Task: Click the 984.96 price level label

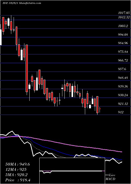Action: (123, 43)
